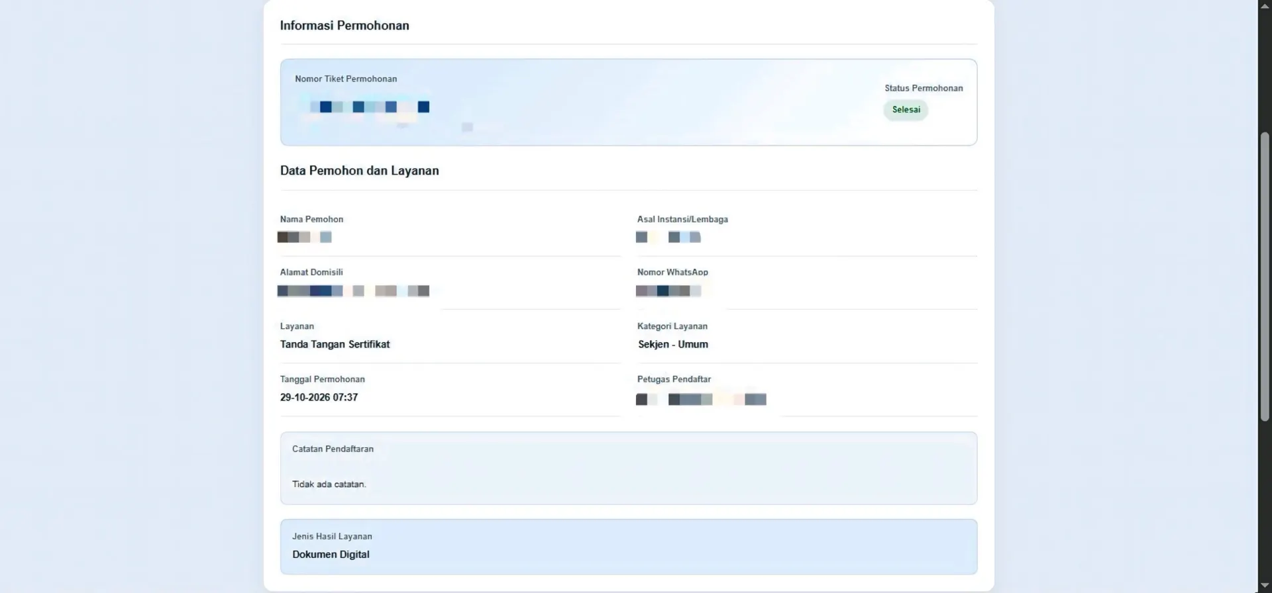Select the Data Pemohon dan Layanan heading

click(x=359, y=171)
